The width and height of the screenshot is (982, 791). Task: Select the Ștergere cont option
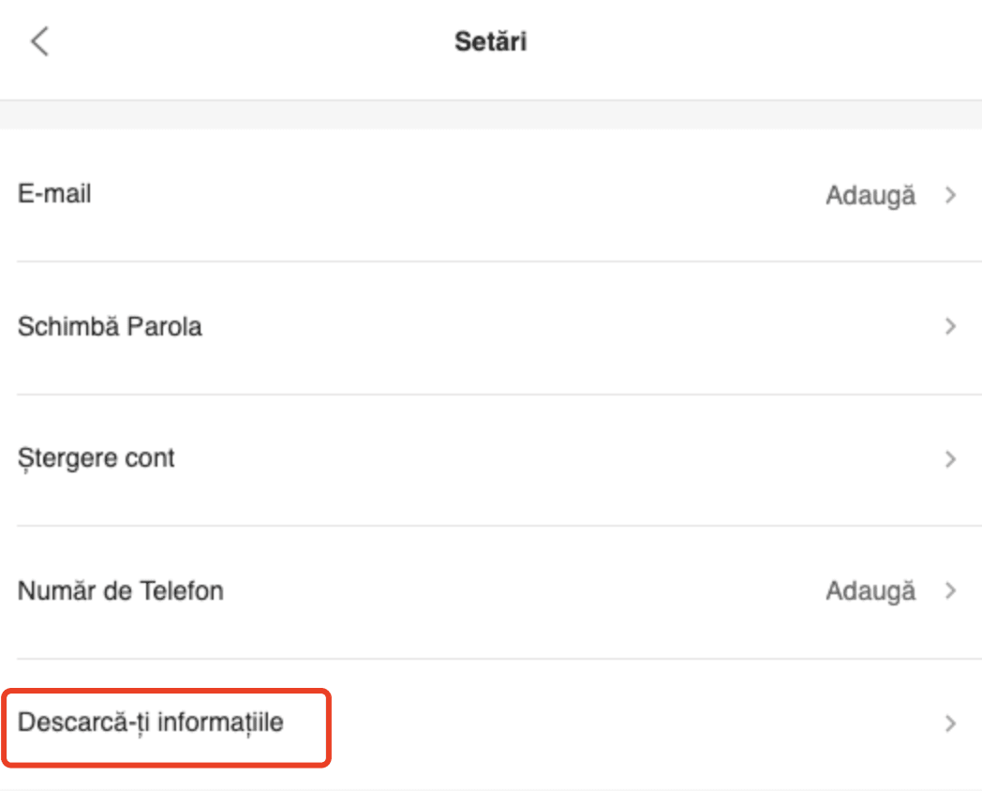pos(97,459)
